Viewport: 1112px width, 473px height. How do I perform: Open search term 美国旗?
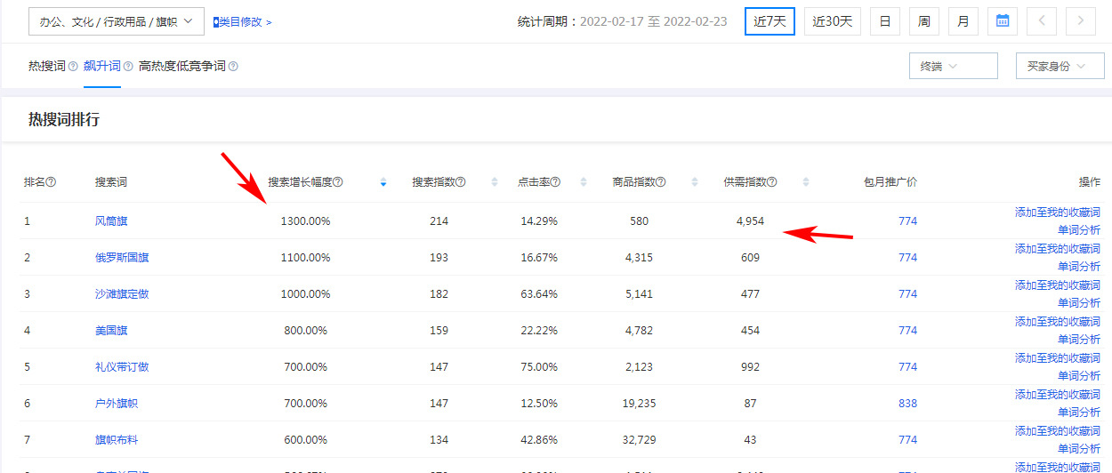111,331
